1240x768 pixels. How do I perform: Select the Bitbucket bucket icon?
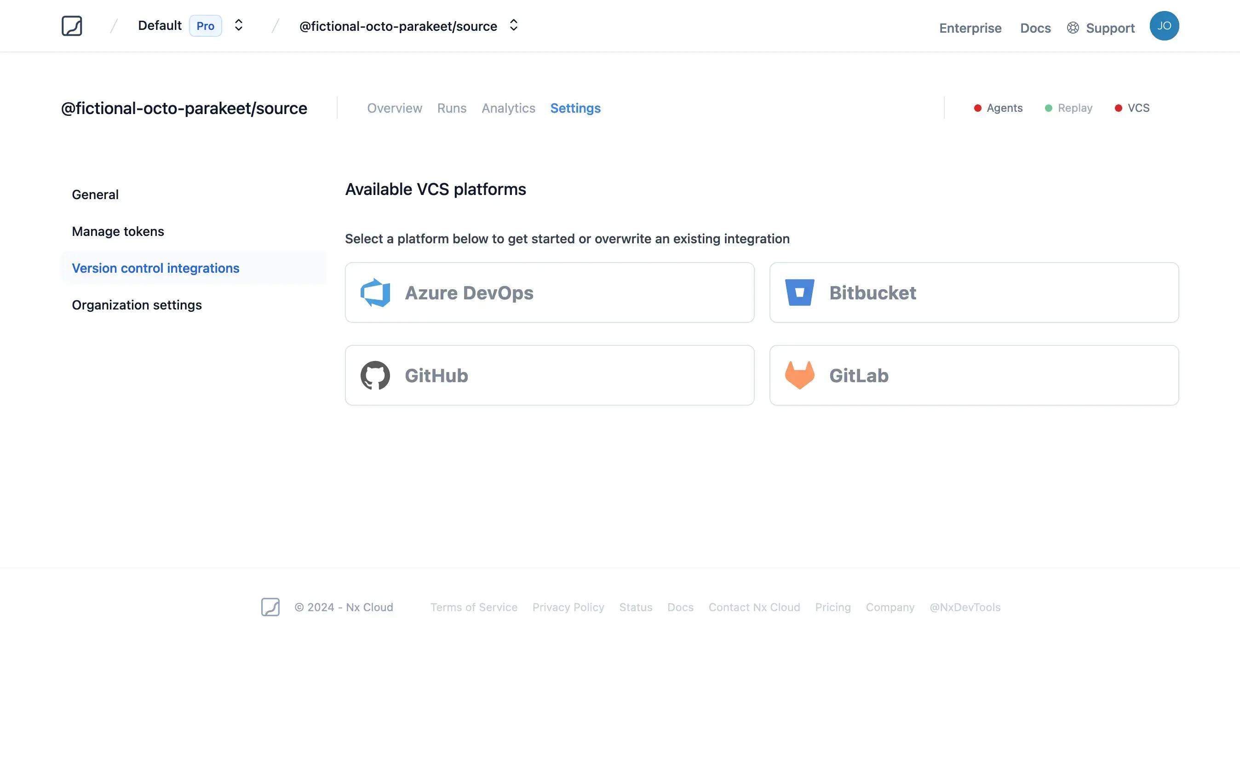800,292
